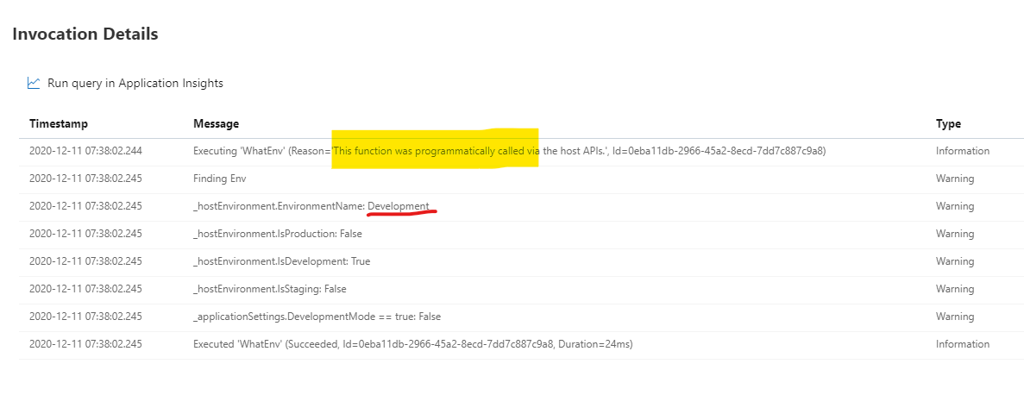Screen dimensions: 1024x414
Task: Select the Type column header
Action: 948,123
